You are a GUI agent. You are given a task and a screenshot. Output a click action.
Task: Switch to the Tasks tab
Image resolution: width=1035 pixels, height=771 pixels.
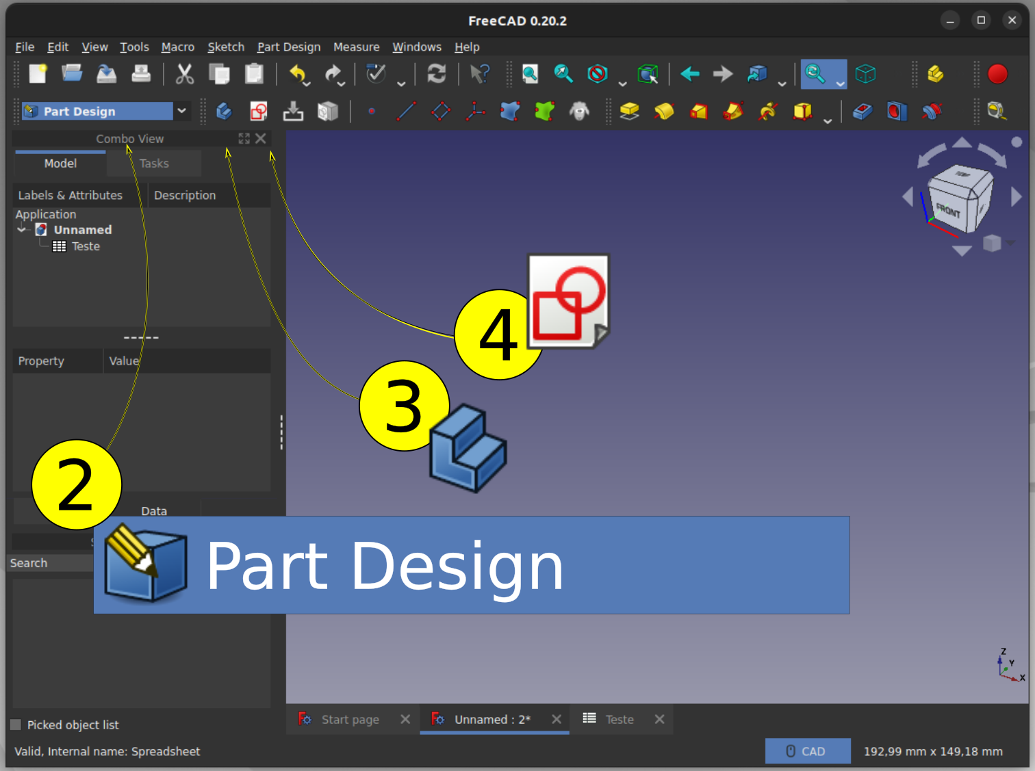pos(154,164)
